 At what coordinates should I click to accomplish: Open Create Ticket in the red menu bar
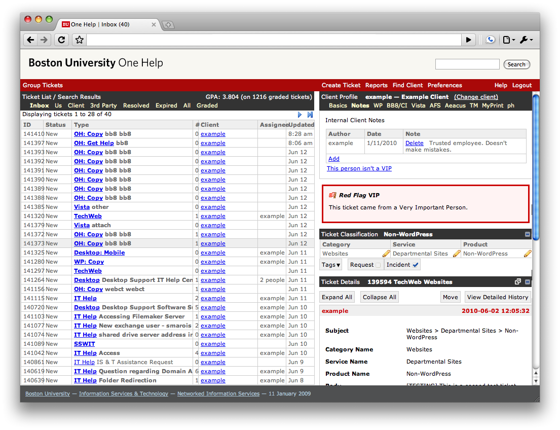click(341, 85)
